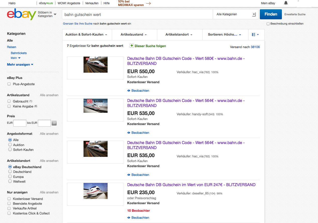
Task: Tick Beschreibung einschließen checkbox
Action: (x=268, y=24)
